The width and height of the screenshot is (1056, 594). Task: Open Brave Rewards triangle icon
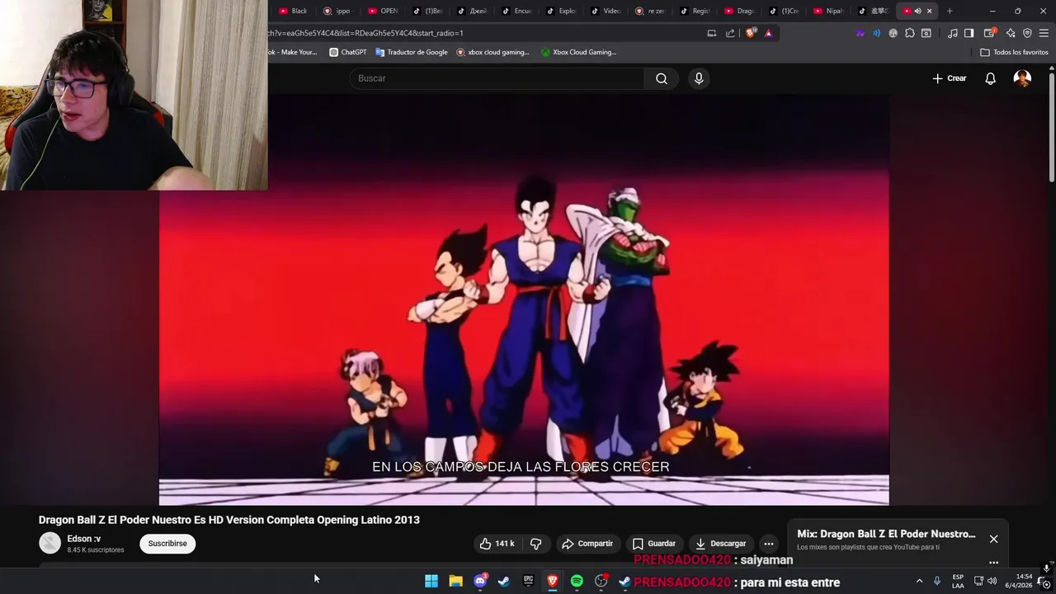click(768, 33)
